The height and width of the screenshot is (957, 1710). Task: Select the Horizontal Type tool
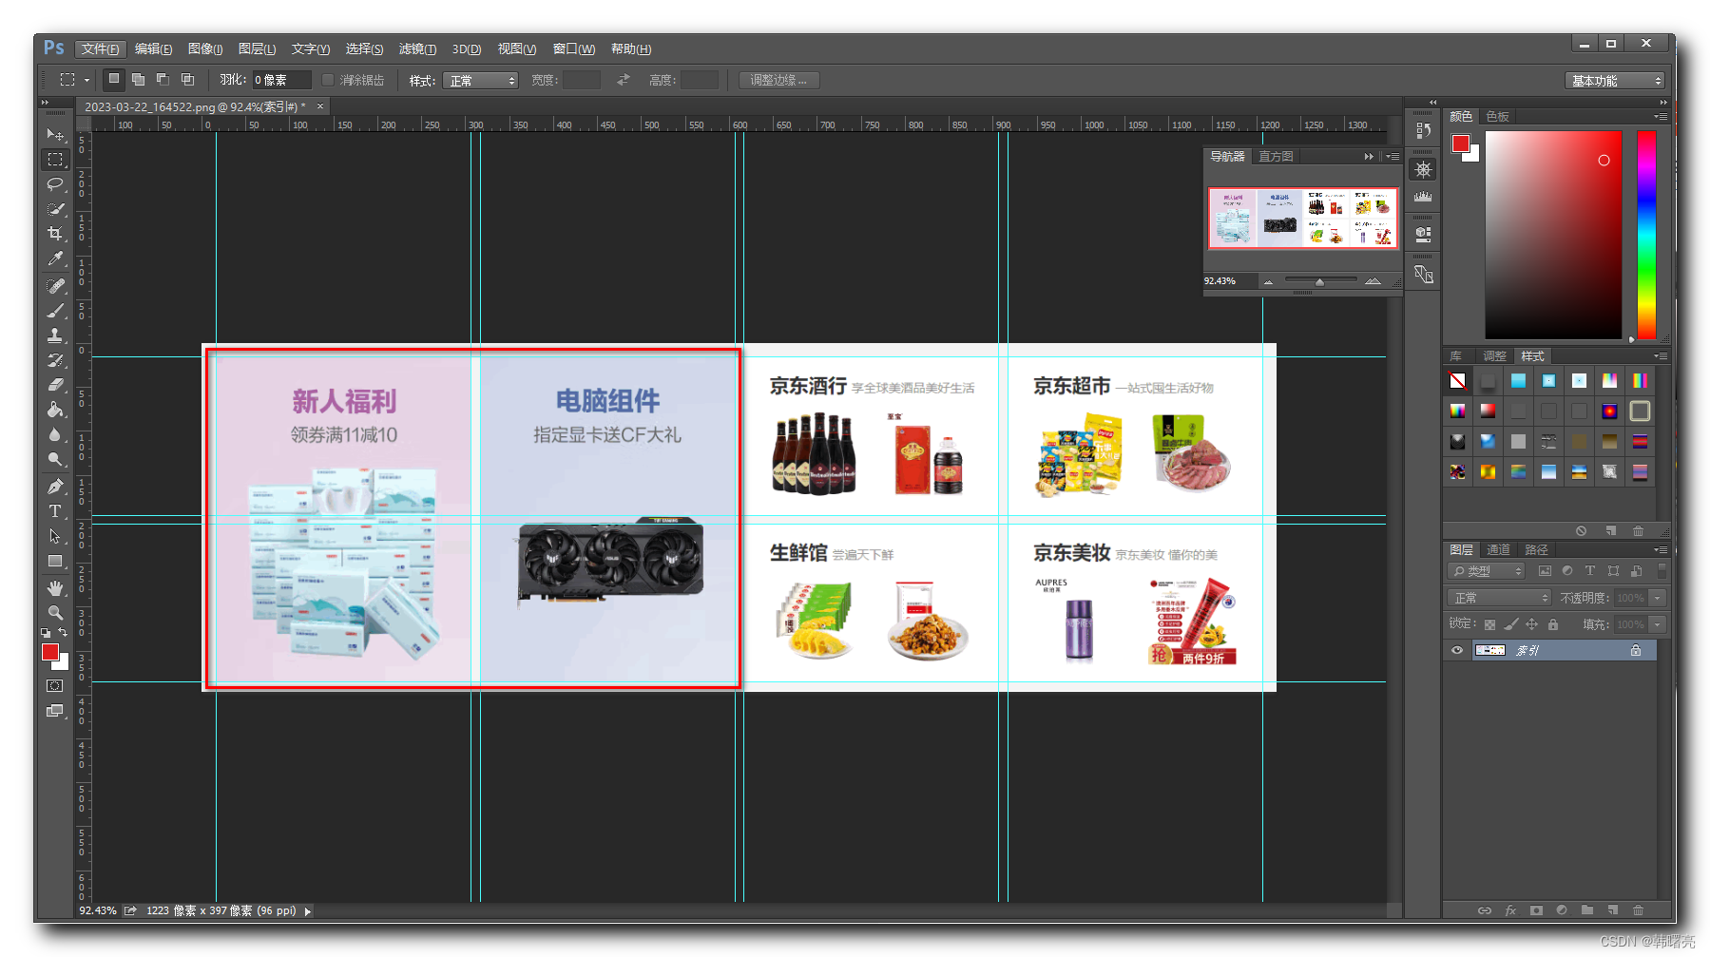pyautogui.click(x=55, y=511)
